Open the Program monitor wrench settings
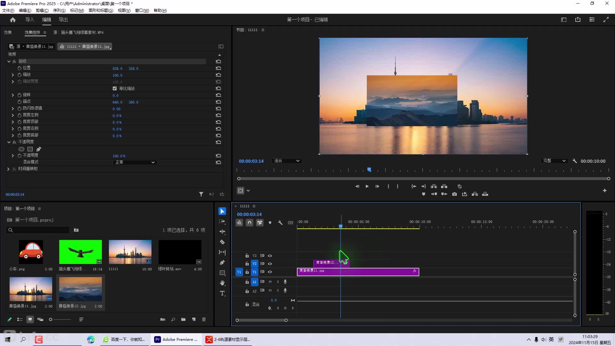The height and width of the screenshot is (346, 615). click(x=575, y=161)
